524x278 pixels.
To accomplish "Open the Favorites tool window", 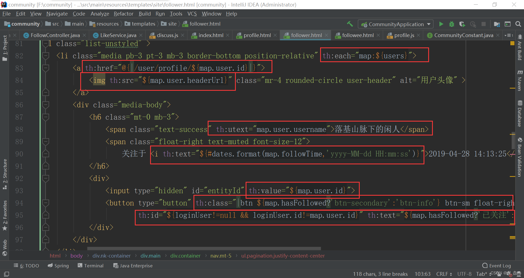I will [x=5, y=215].
